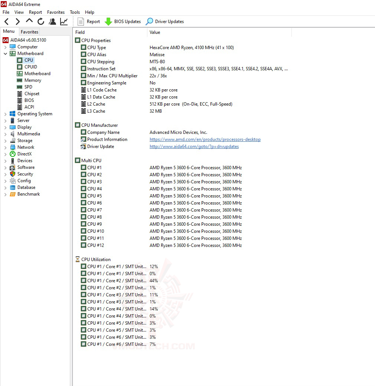375x386 pixels.
Task: Select the Benchmark tree icon
Action: pyautogui.click(x=13, y=194)
